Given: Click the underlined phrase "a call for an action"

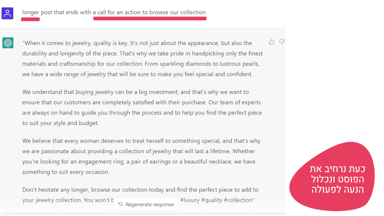Looking at the screenshot, I should 120,12.
